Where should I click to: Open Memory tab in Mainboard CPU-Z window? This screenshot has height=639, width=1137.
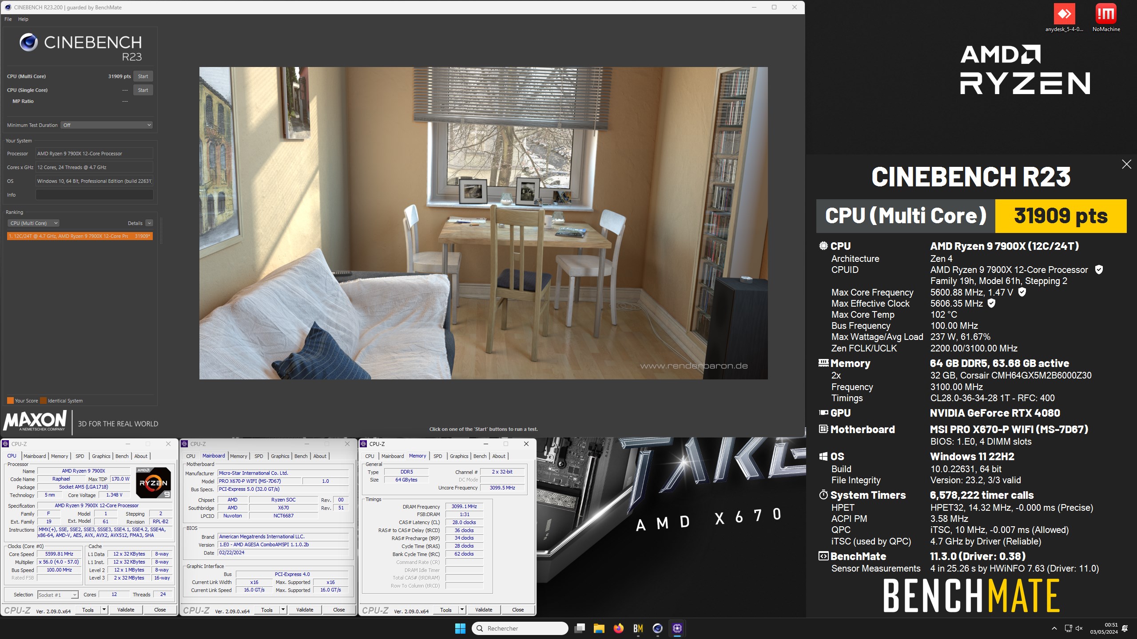click(239, 456)
